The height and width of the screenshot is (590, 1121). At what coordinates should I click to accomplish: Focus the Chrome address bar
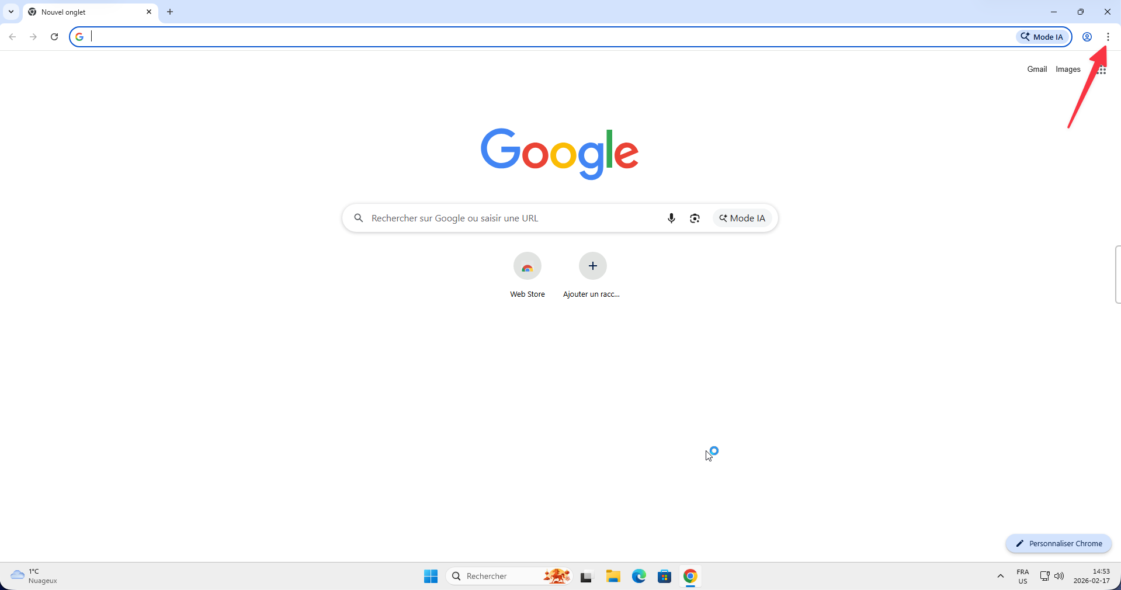click(x=549, y=37)
